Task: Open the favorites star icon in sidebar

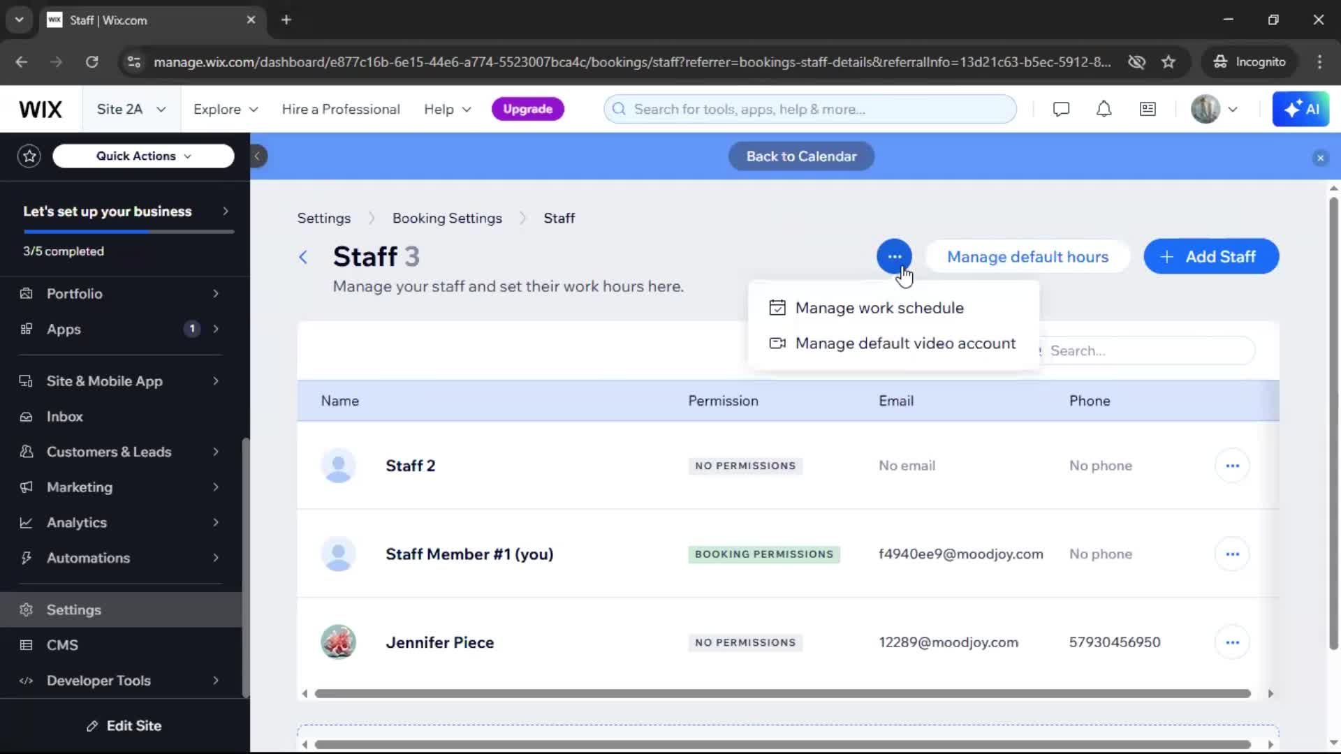Action: [x=29, y=156]
